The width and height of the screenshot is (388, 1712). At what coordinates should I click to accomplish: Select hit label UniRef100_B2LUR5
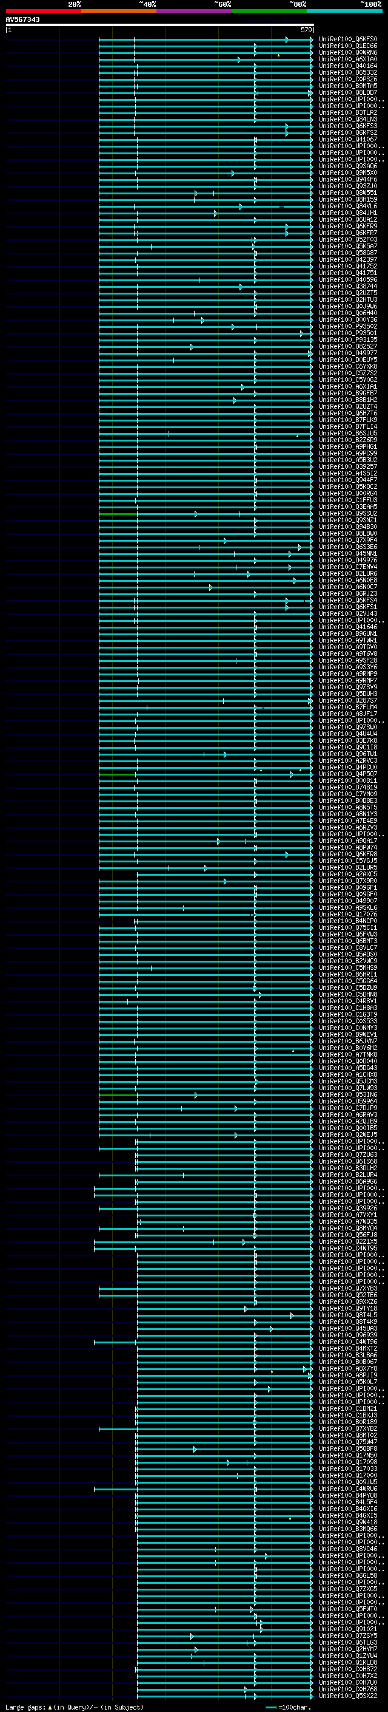[348, 867]
